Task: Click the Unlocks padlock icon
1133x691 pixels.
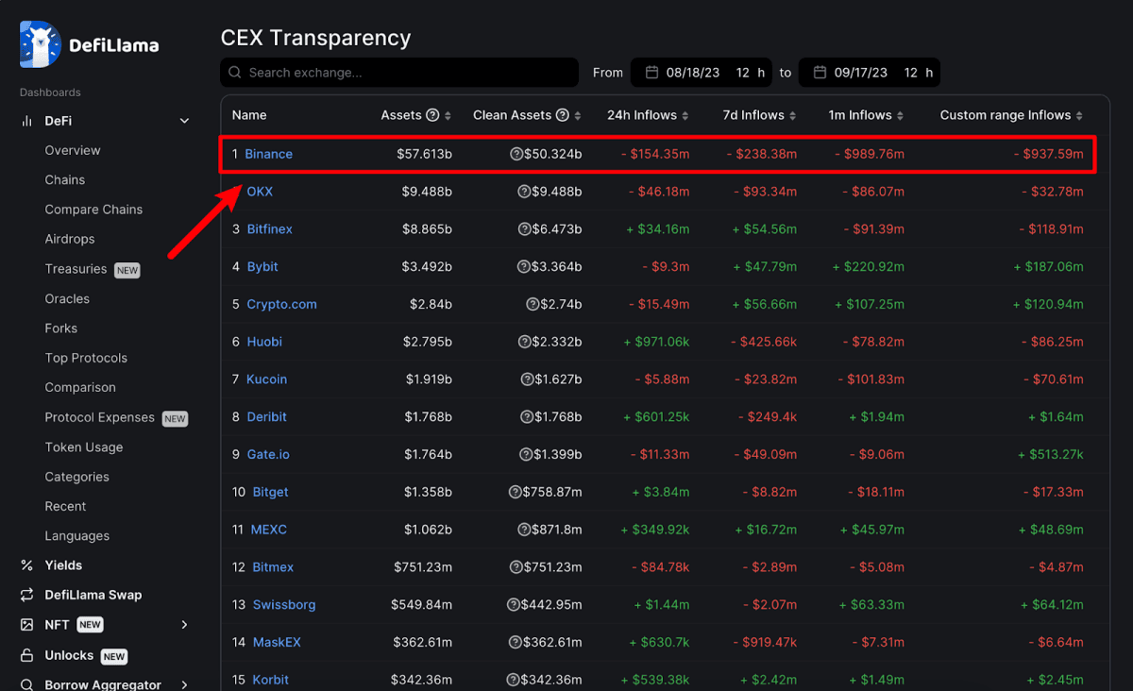Action: 26,655
